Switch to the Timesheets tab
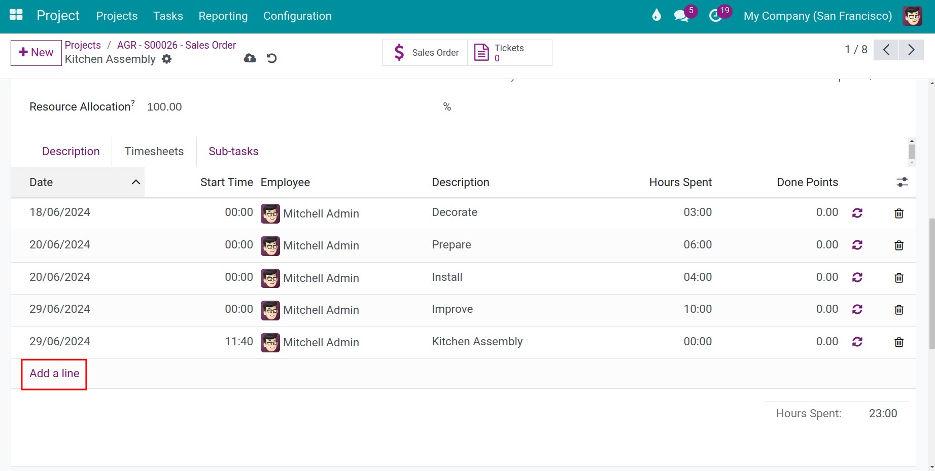Viewport: 935px width, 471px height. point(154,151)
